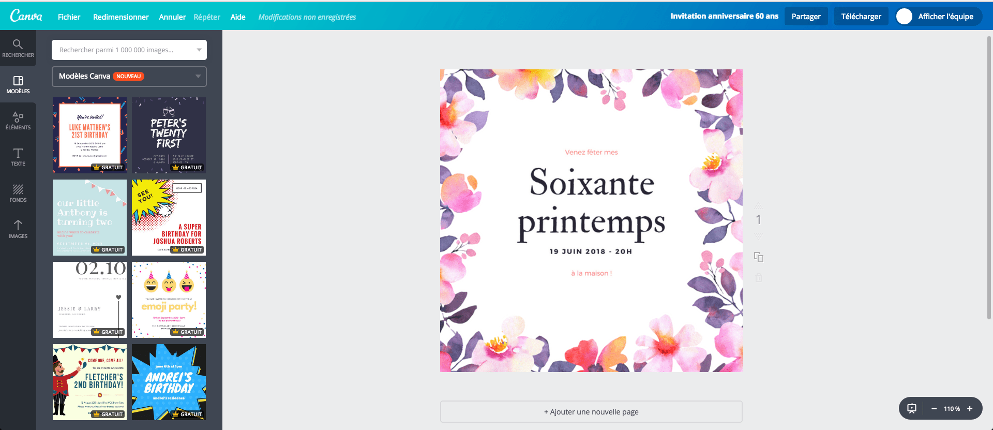
Task: Expand the search field dropdown arrow
Action: point(199,50)
